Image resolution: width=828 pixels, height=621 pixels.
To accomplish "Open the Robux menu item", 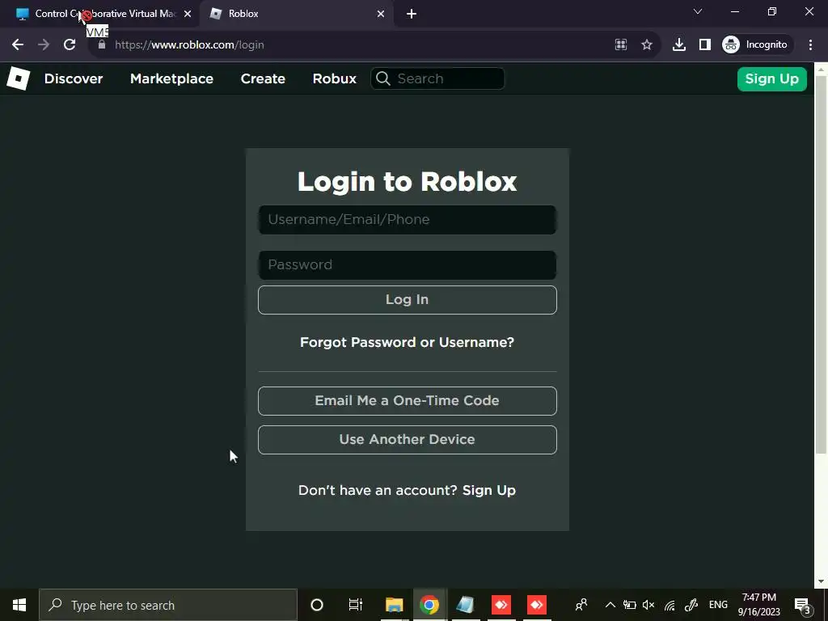I will [334, 78].
